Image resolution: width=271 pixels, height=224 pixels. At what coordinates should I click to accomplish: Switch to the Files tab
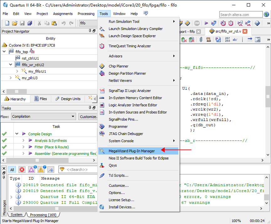pyautogui.click(x=41, y=99)
